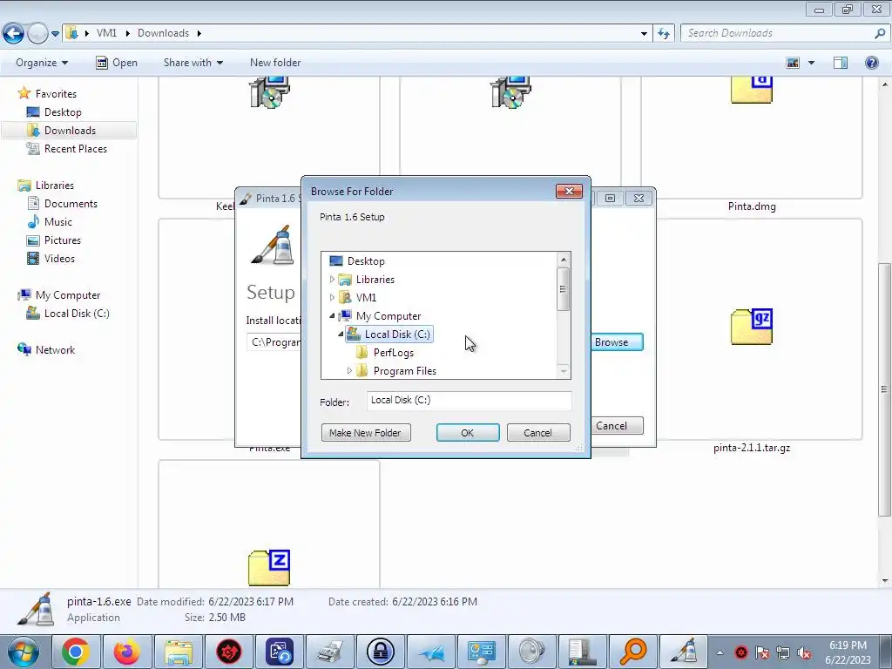892x669 pixels.
Task: Click the change view icon
Action: click(793, 63)
